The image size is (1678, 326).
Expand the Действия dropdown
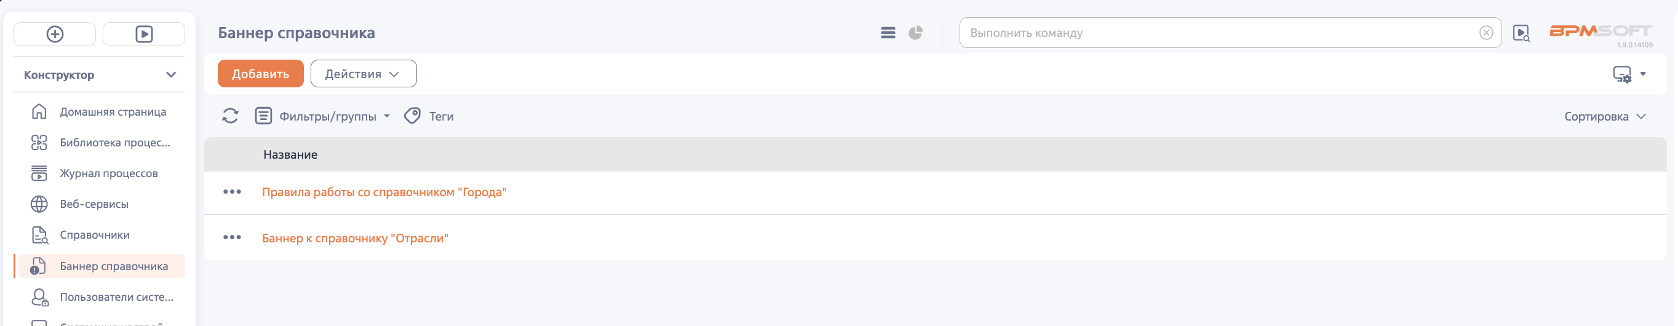(x=364, y=74)
